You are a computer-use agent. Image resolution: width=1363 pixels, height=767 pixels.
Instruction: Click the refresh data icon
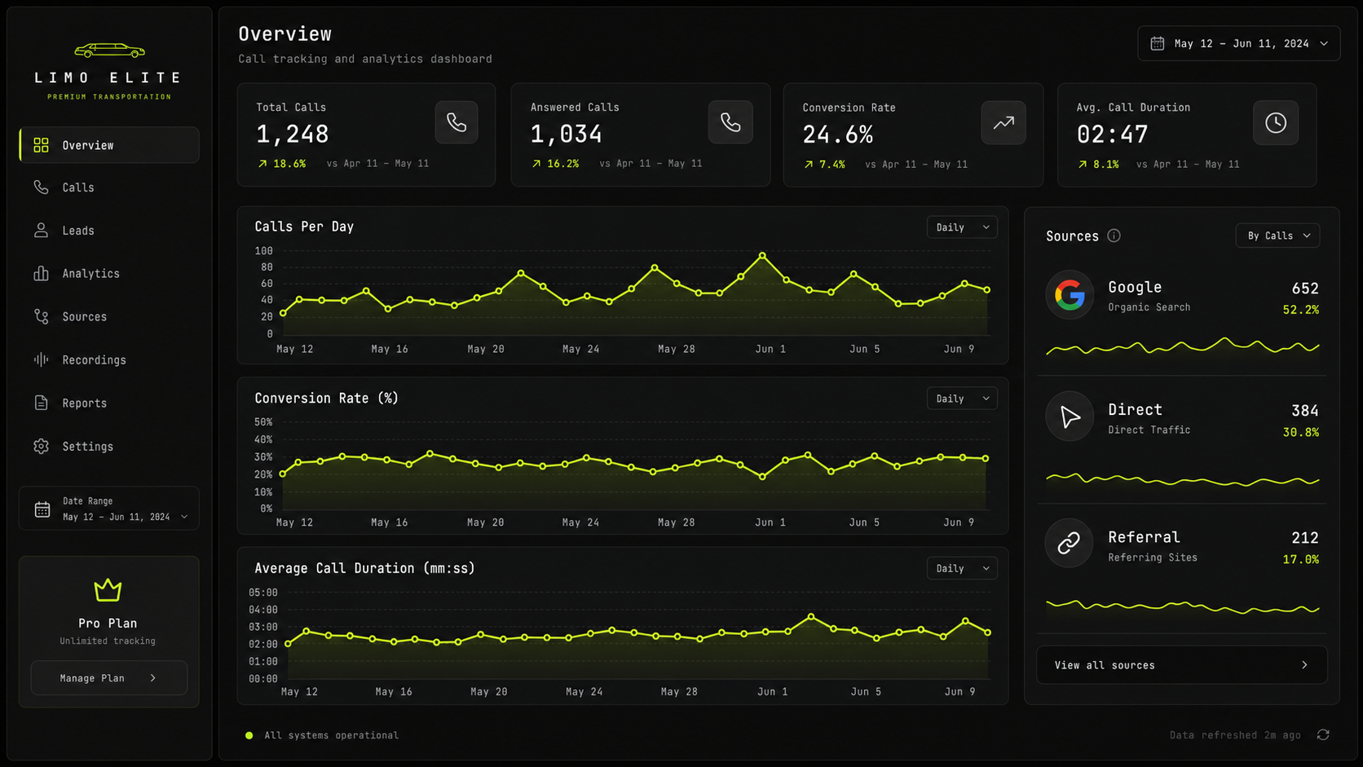1323,734
